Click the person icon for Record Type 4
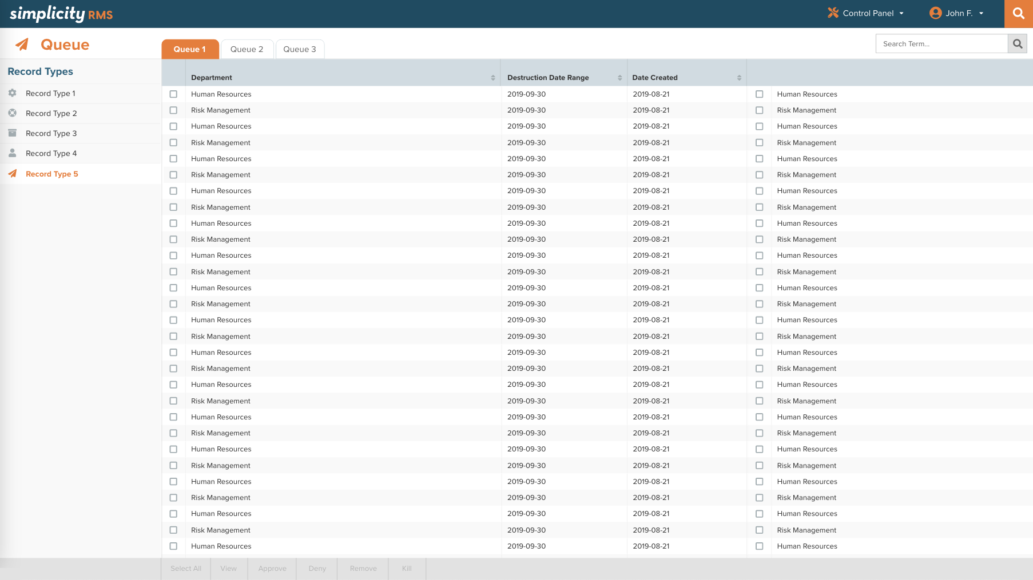The height and width of the screenshot is (580, 1033). tap(13, 153)
